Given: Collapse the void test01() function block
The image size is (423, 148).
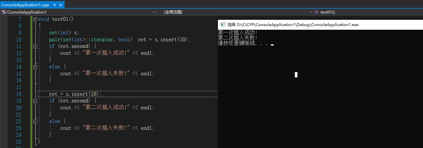Looking at the screenshot, I should [35, 19].
